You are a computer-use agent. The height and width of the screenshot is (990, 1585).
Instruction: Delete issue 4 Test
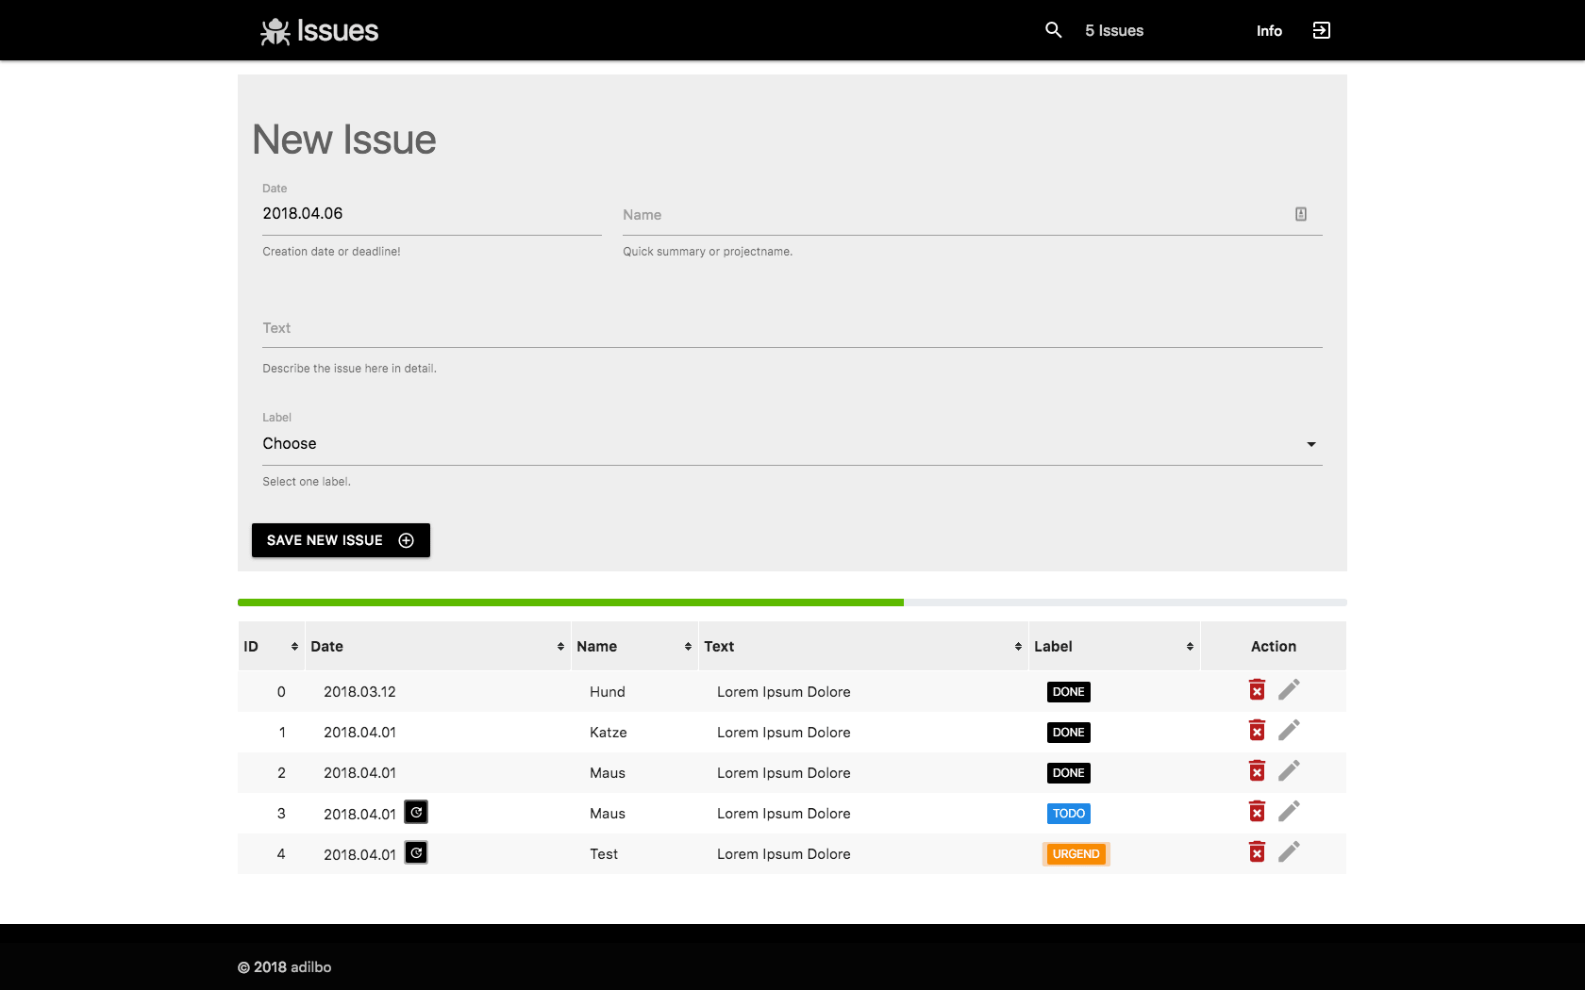pos(1257,852)
